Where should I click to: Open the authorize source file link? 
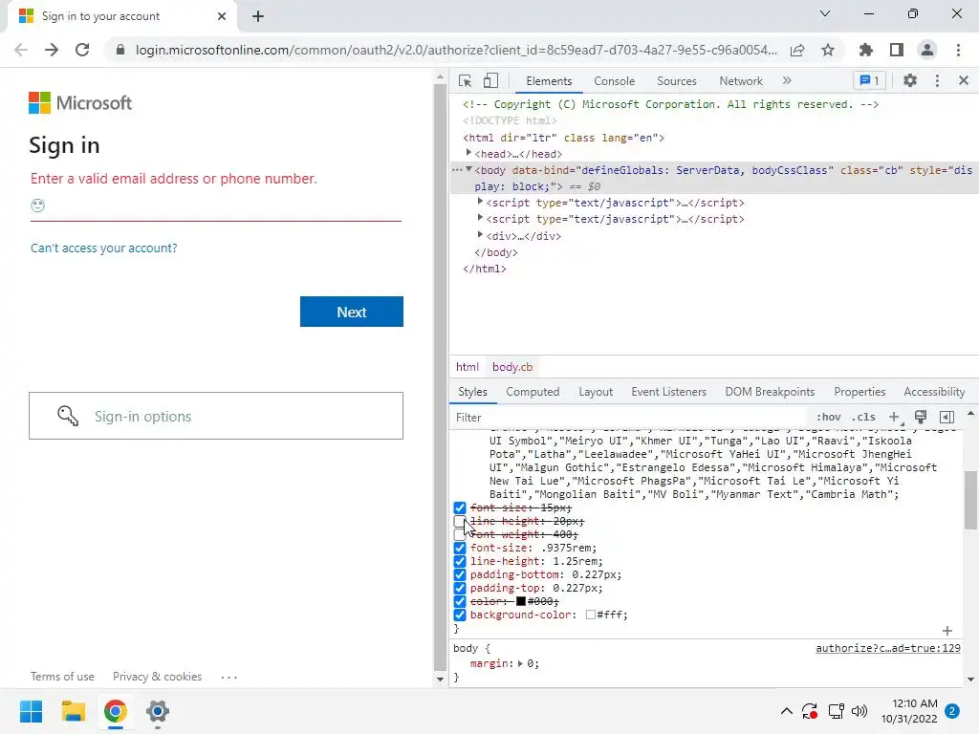coord(888,649)
